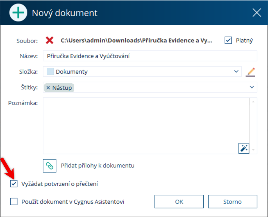Click Přidat přílohy k dokumentu link

click(97, 166)
